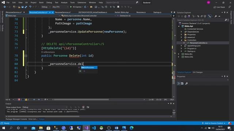Select the appsettings.json file in Solution Explorer
Screen dimensions: 234x131
click(x=194, y=46)
